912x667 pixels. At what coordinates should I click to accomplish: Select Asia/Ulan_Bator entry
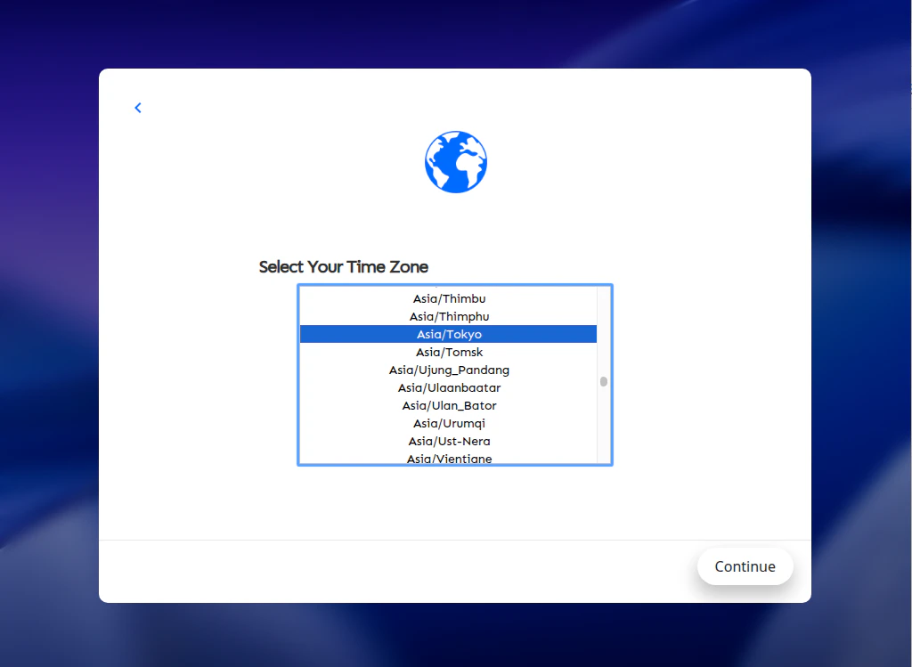[449, 405]
